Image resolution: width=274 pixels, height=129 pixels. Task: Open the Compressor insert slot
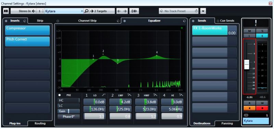point(27,30)
